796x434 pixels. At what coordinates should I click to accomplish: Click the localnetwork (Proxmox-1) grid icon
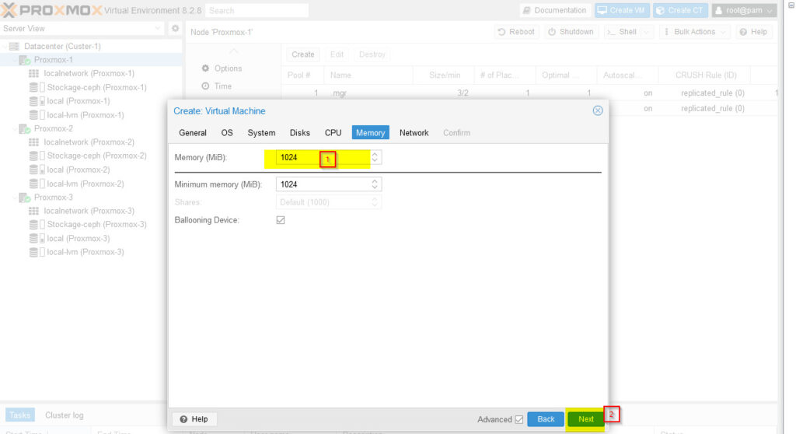click(33, 74)
